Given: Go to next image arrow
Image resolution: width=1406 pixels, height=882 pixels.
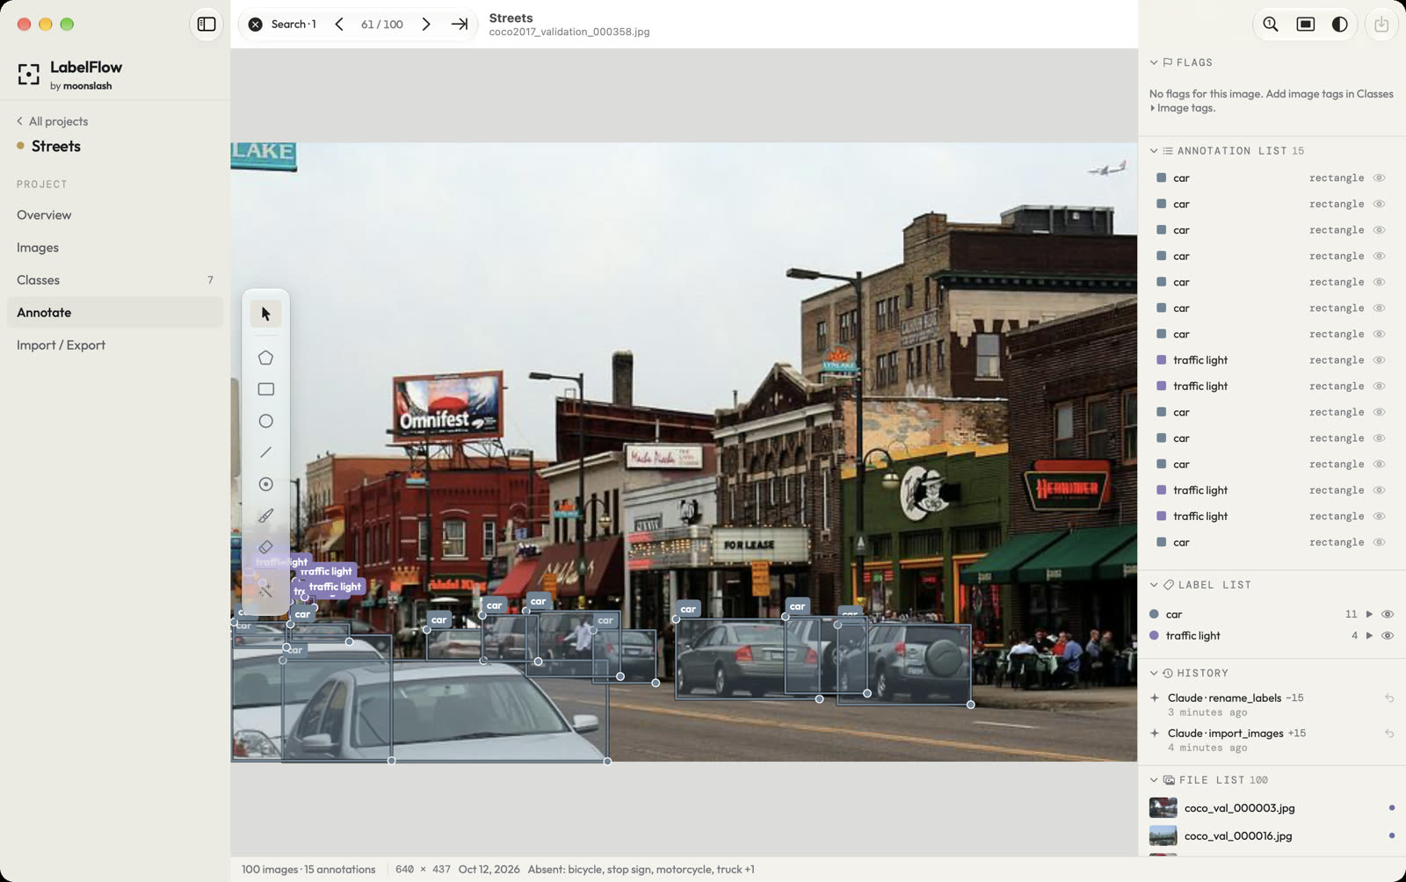Looking at the screenshot, I should [426, 25].
